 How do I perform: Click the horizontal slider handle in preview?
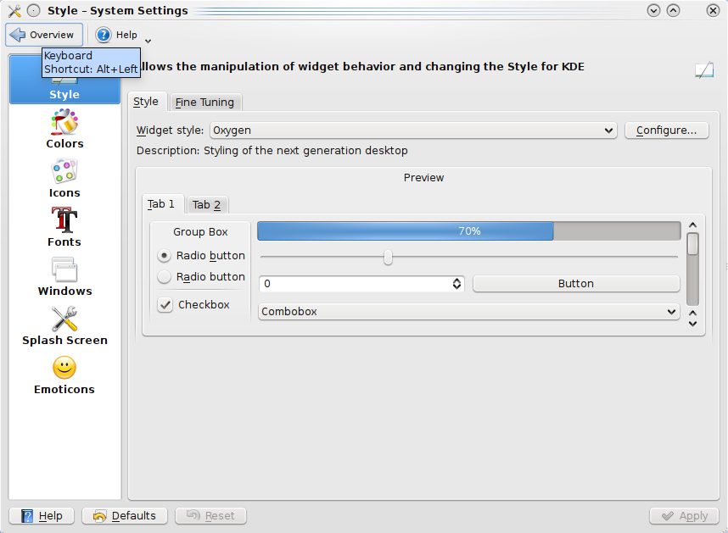pos(388,258)
